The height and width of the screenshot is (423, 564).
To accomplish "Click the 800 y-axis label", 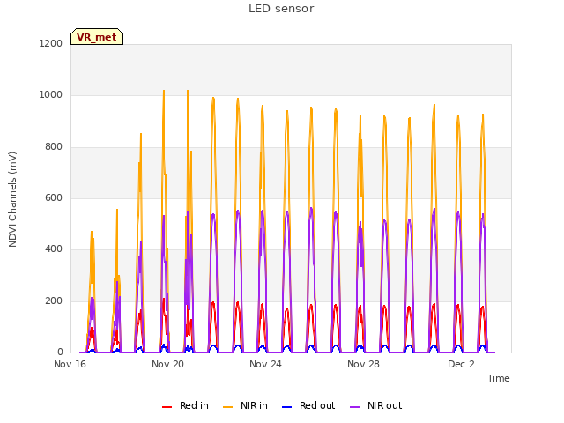I will (54, 147).
